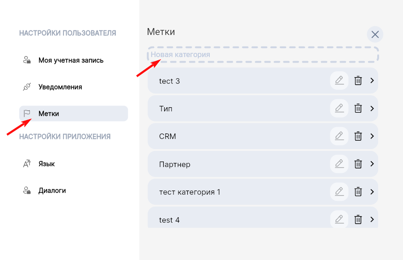This screenshot has width=403, height=260.
Task: Expand the Тип category arrow
Action: click(372, 109)
